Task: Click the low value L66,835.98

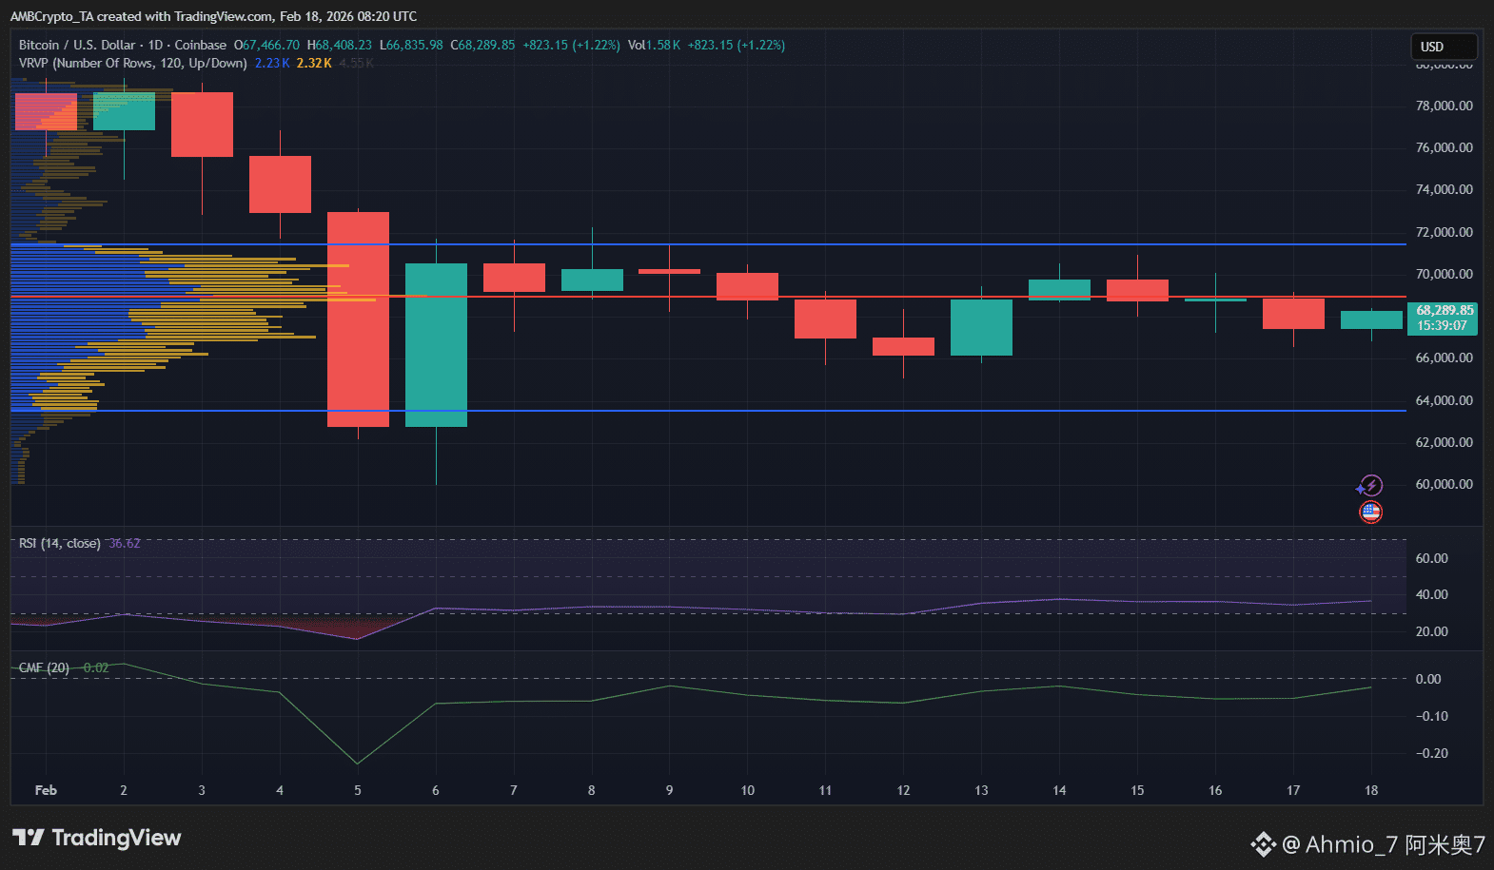Action: (x=411, y=45)
